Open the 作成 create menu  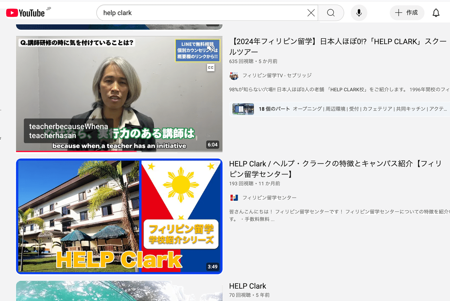(407, 12)
